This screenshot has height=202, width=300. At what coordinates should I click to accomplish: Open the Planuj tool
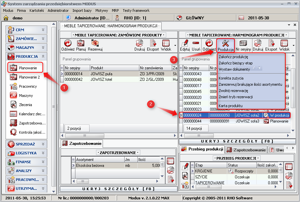tap(81, 46)
